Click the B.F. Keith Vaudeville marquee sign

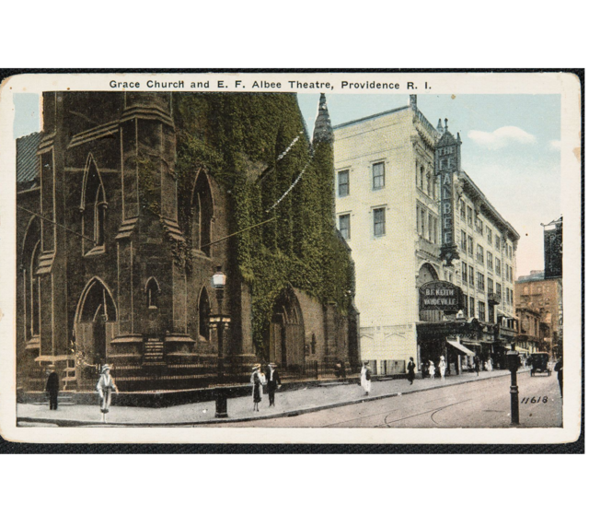[440, 296]
